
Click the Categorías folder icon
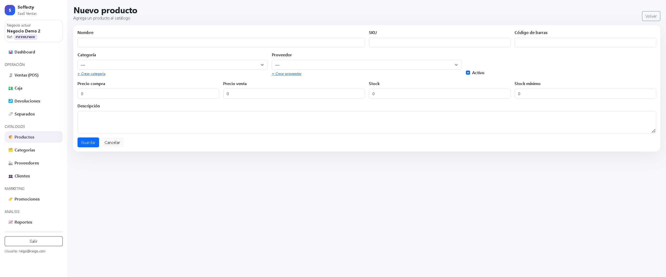10,150
